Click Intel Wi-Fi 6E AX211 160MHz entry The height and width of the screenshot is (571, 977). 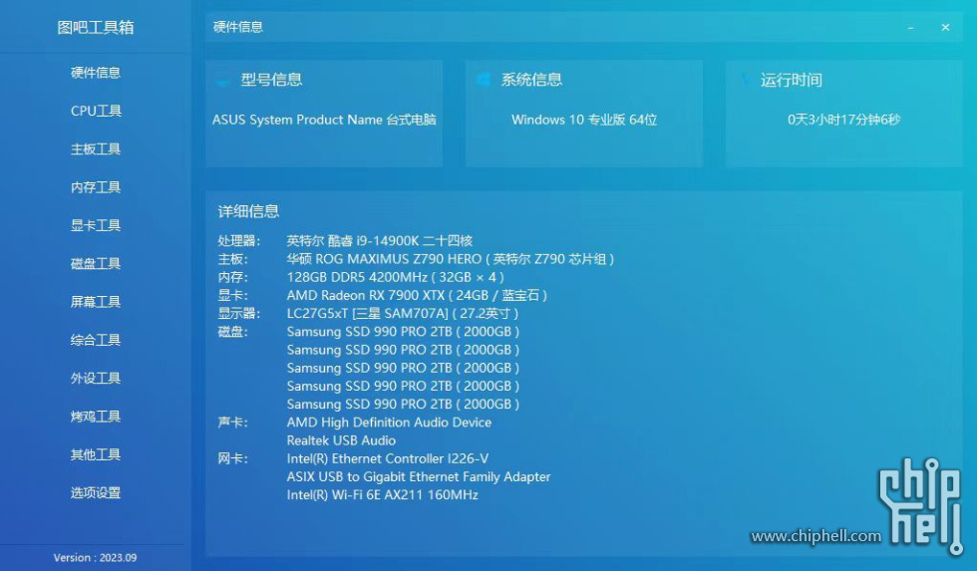(x=382, y=495)
